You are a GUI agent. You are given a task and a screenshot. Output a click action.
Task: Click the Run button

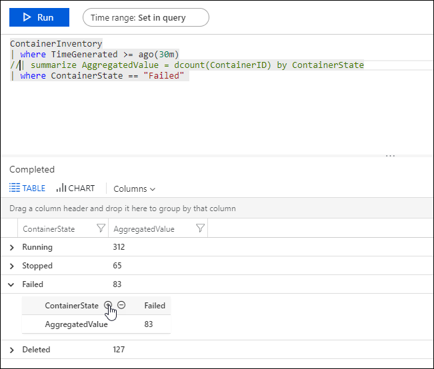(x=39, y=17)
